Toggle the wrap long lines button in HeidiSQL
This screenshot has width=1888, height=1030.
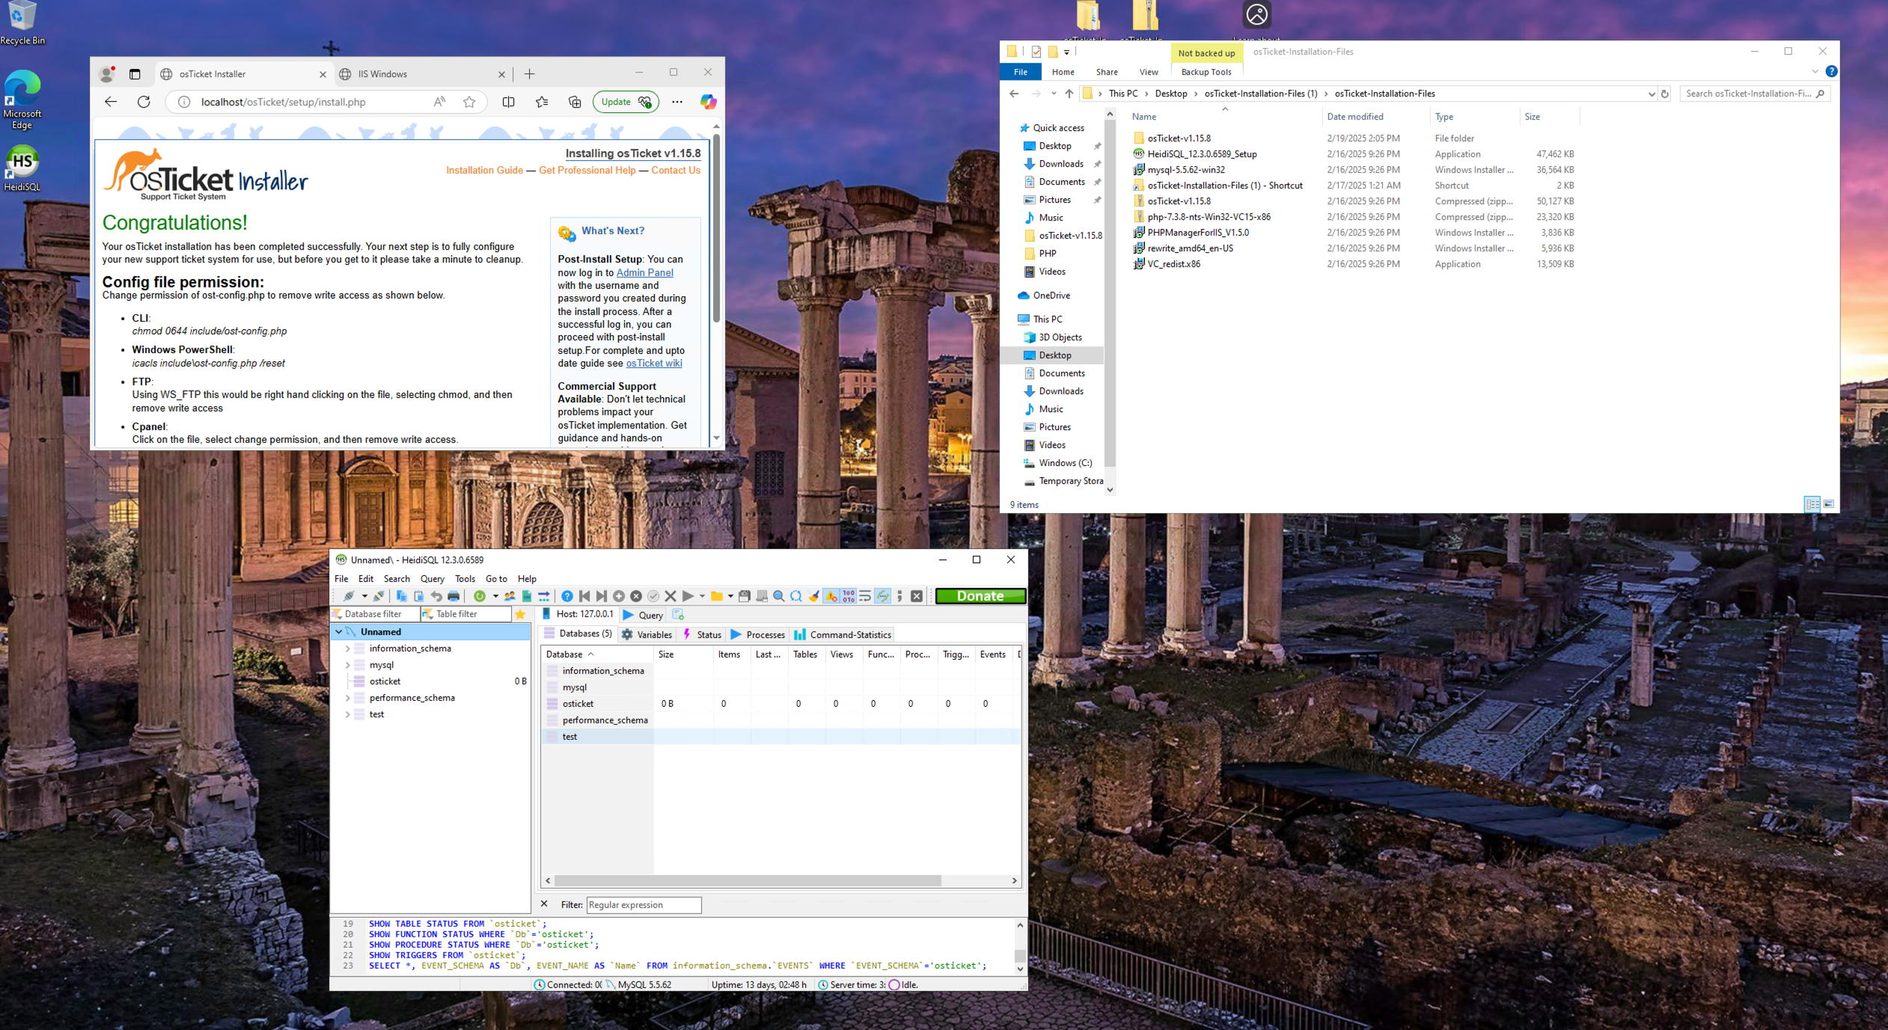[x=865, y=596]
